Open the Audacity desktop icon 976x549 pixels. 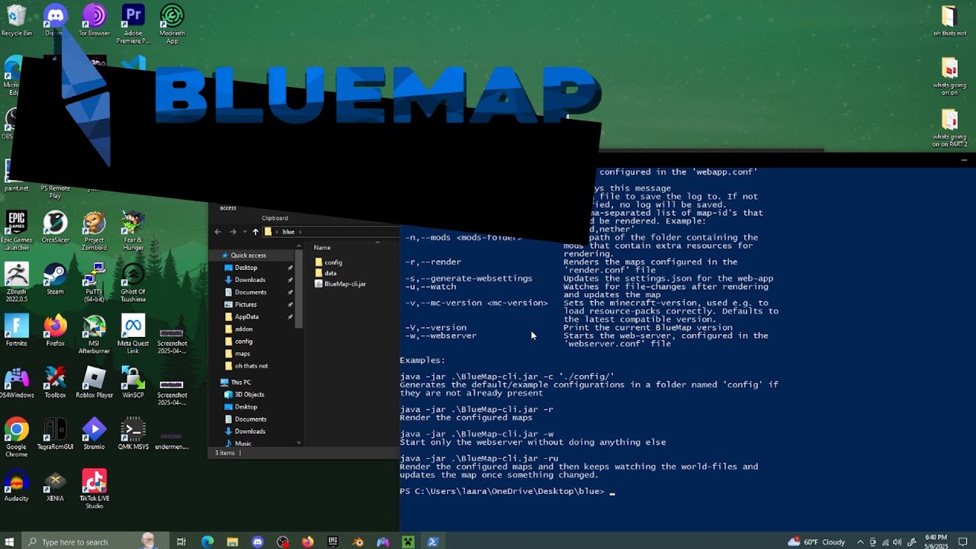pos(17,486)
